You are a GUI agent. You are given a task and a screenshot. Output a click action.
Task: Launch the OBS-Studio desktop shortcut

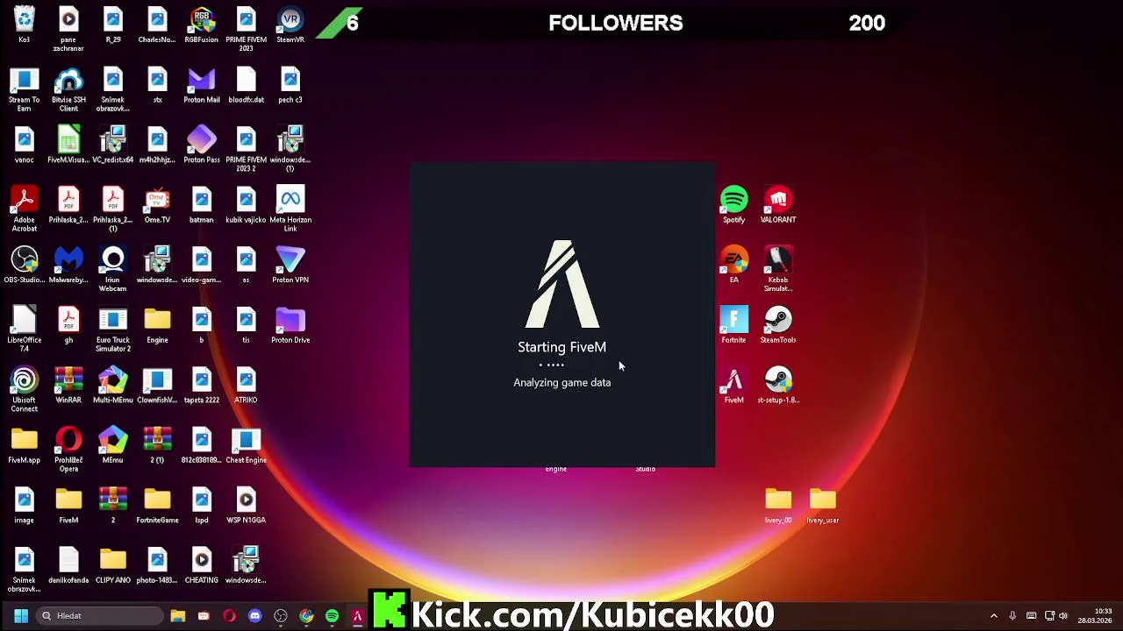coord(25,266)
